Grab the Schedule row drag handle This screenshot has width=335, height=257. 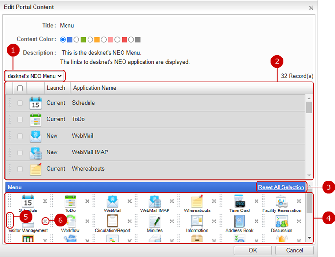pyautogui.click(x=10, y=103)
